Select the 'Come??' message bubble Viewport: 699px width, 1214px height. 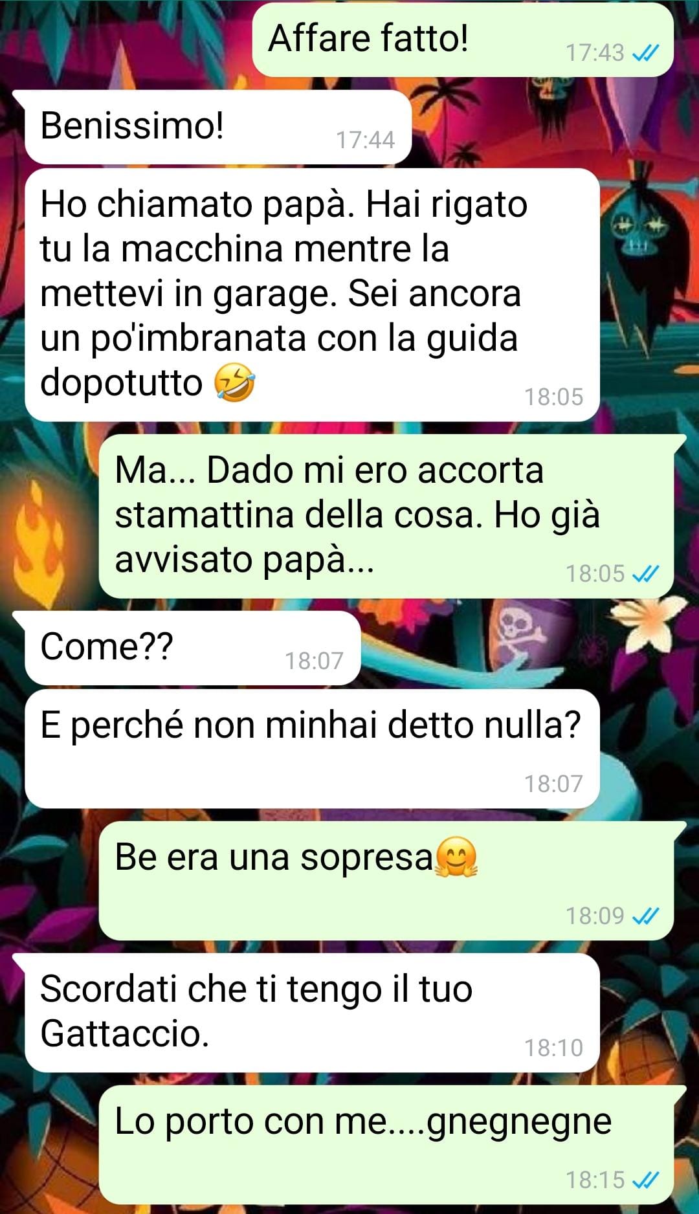(192, 648)
